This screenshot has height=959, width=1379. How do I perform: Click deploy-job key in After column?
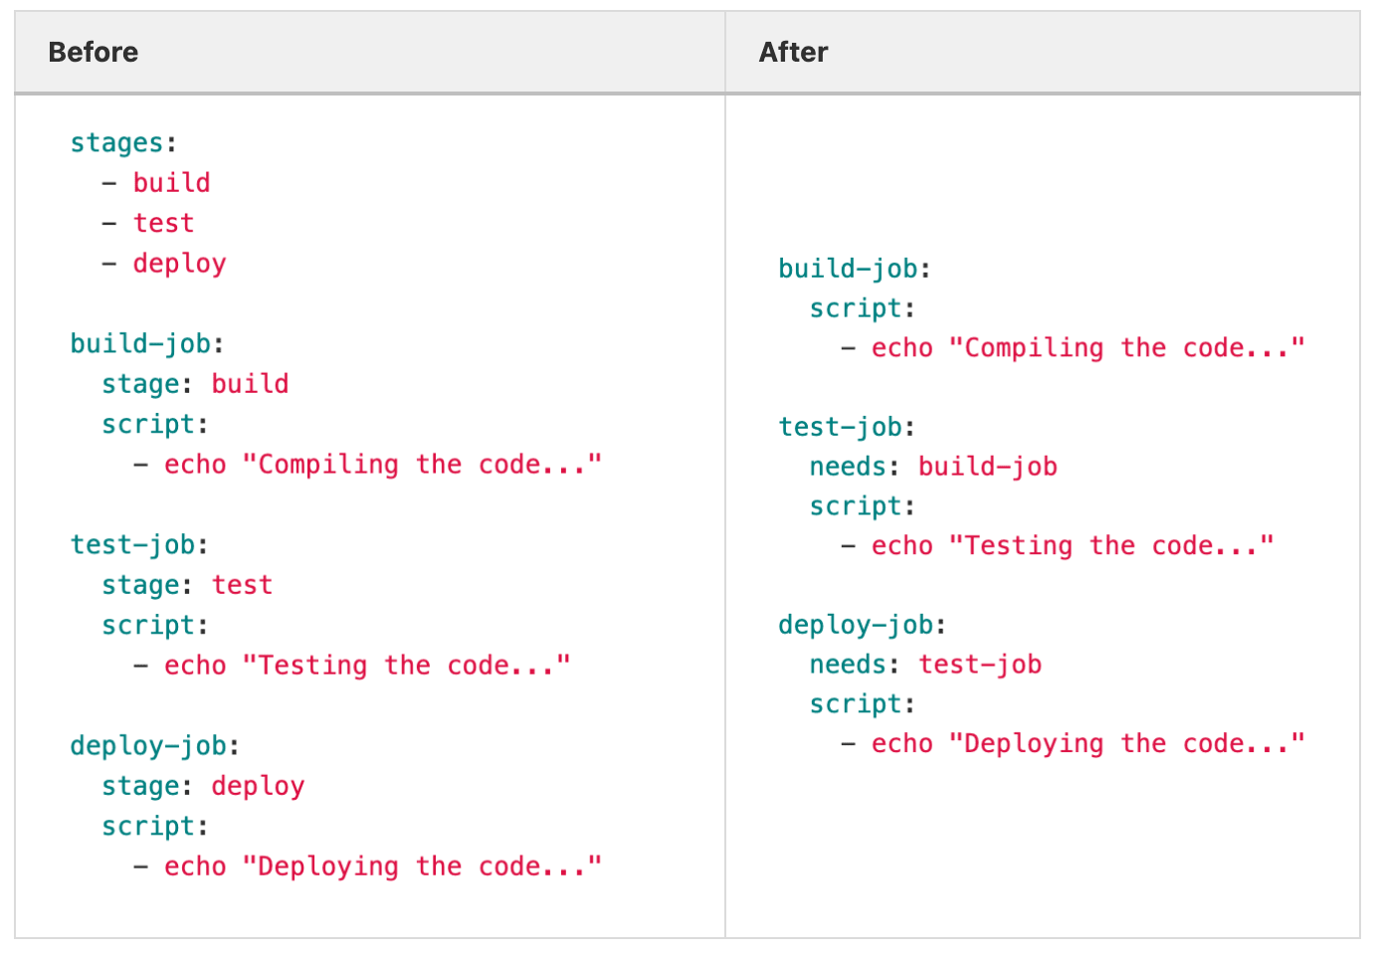pyautogui.click(x=856, y=625)
